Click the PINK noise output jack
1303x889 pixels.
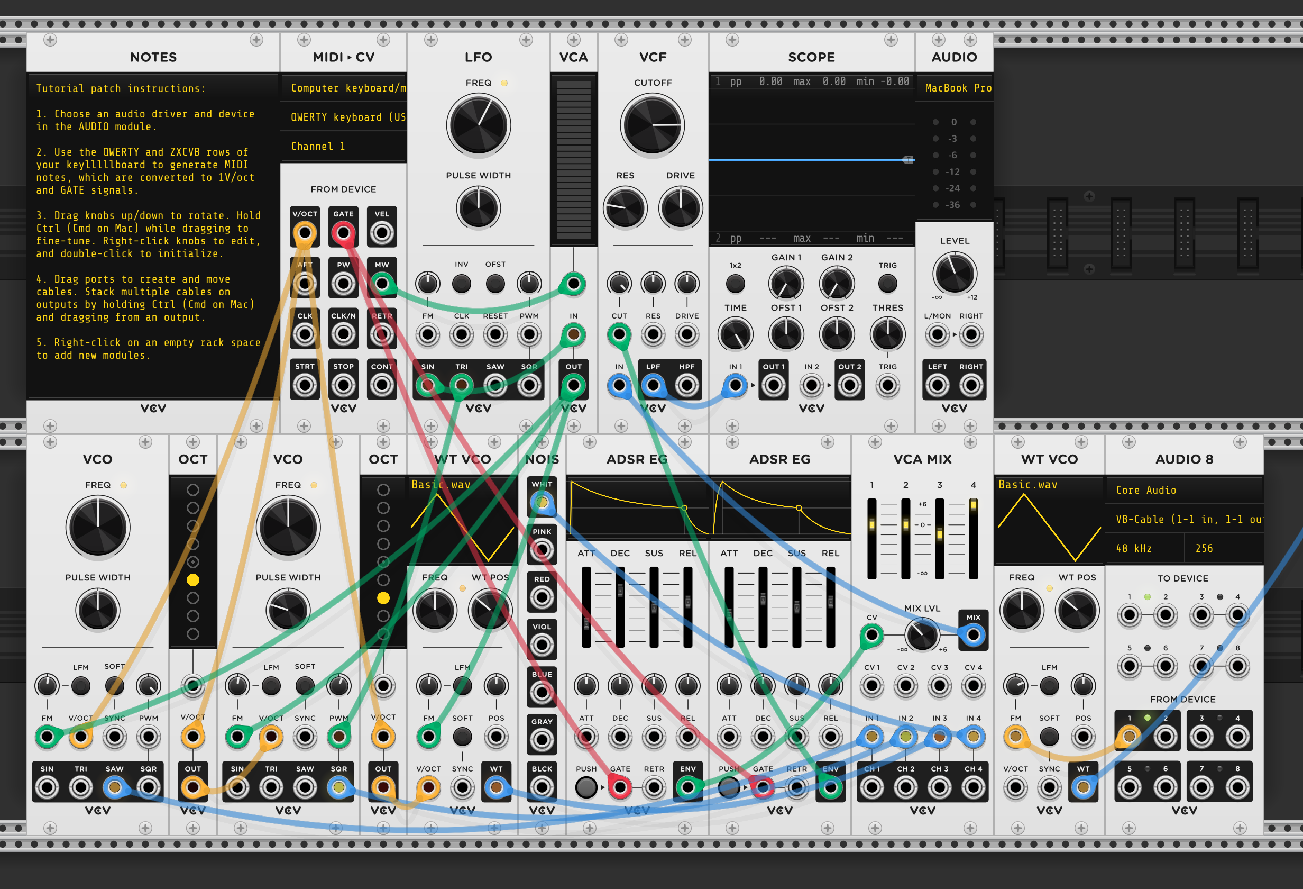(x=542, y=550)
